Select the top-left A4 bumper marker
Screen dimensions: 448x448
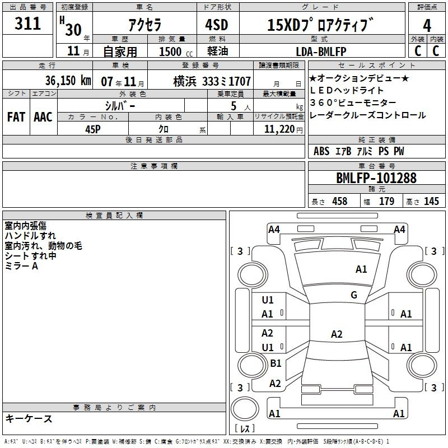[x=274, y=230]
